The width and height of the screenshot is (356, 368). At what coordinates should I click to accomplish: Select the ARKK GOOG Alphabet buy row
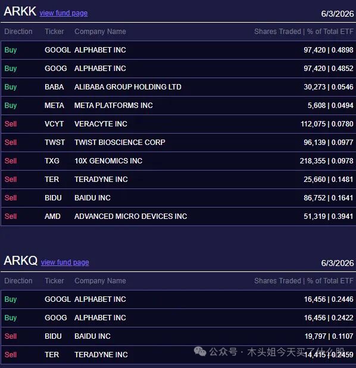coord(179,69)
